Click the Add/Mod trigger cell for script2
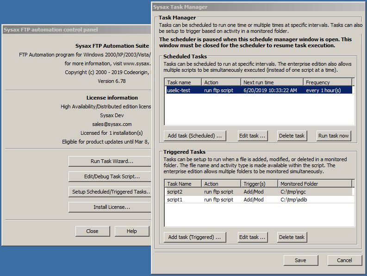 click(254, 192)
